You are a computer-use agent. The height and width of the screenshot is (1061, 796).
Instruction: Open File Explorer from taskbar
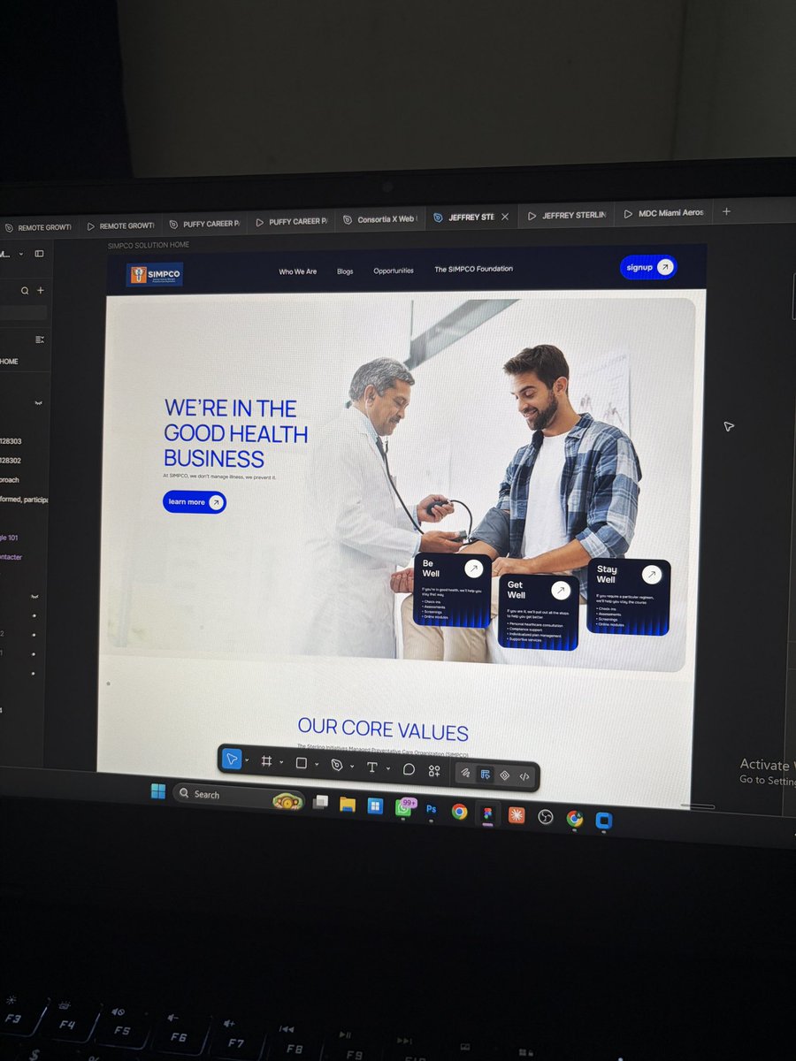pos(348,805)
